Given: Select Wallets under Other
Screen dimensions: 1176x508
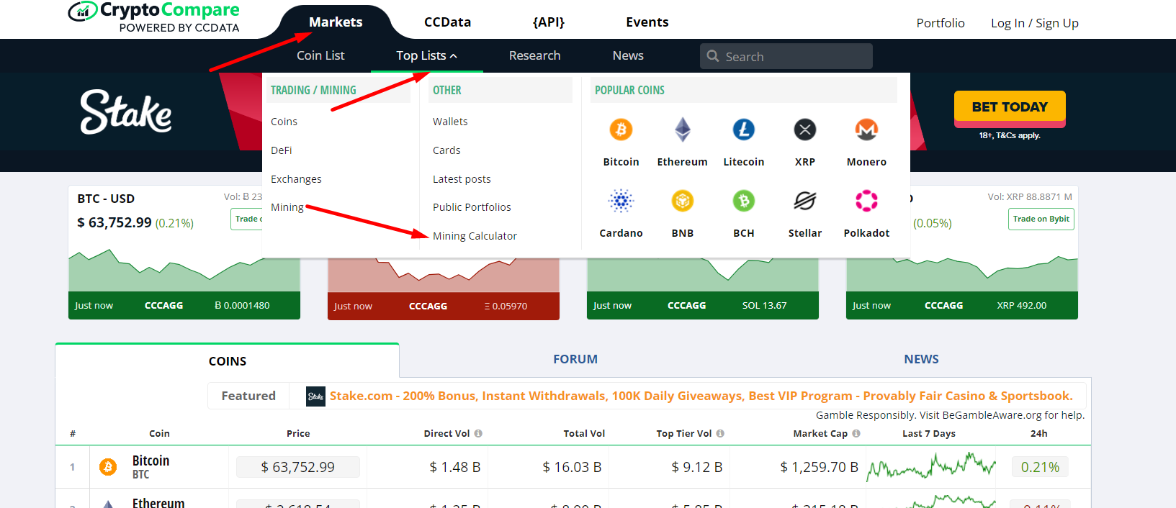Looking at the screenshot, I should 450,122.
